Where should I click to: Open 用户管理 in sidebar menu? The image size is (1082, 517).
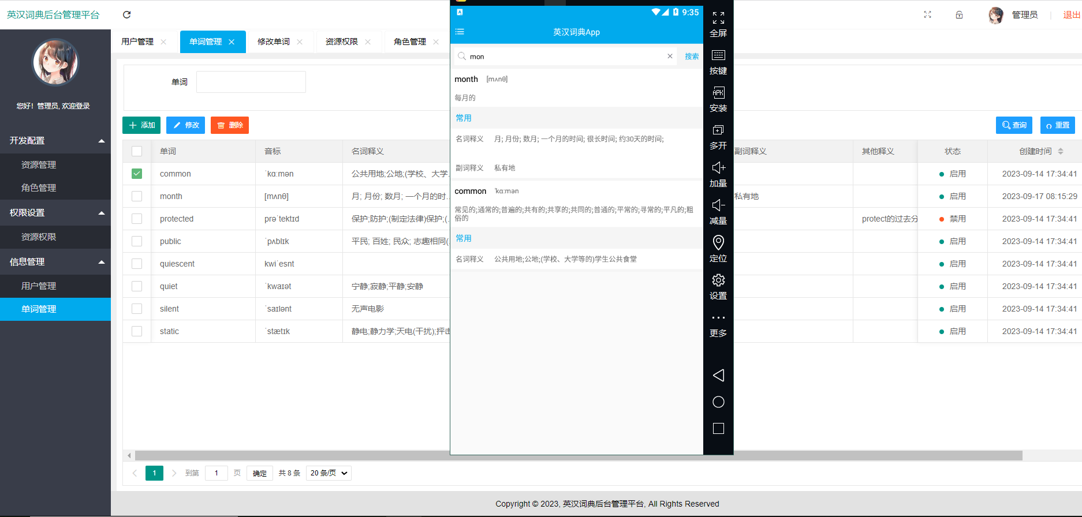(55, 286)
